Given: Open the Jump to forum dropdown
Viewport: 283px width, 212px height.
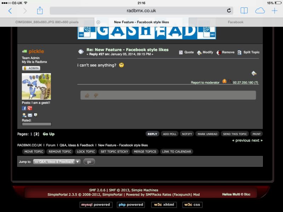Looking at the screenshot, I should pos(57,162).
